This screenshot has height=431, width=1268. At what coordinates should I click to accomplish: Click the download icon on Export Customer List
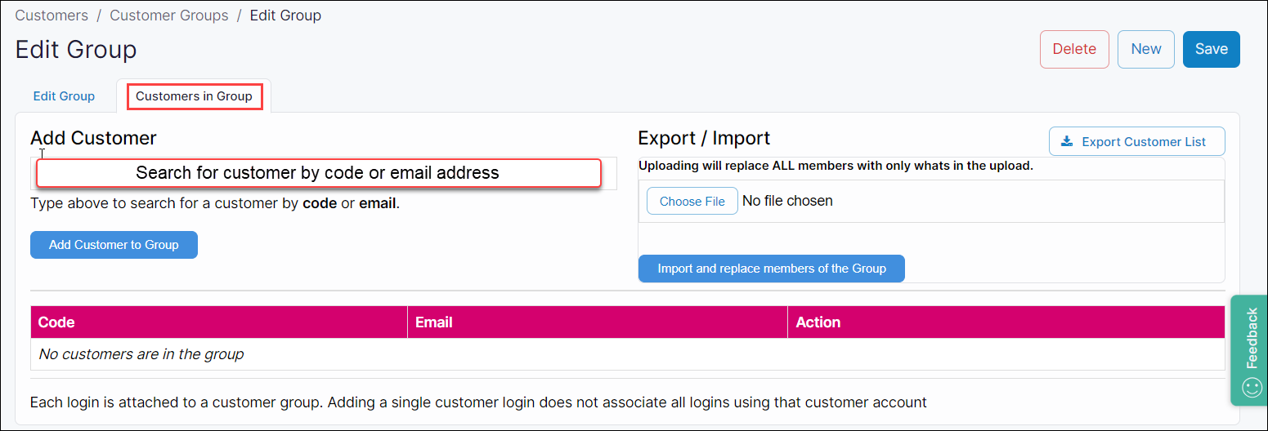coord(1066,142)
